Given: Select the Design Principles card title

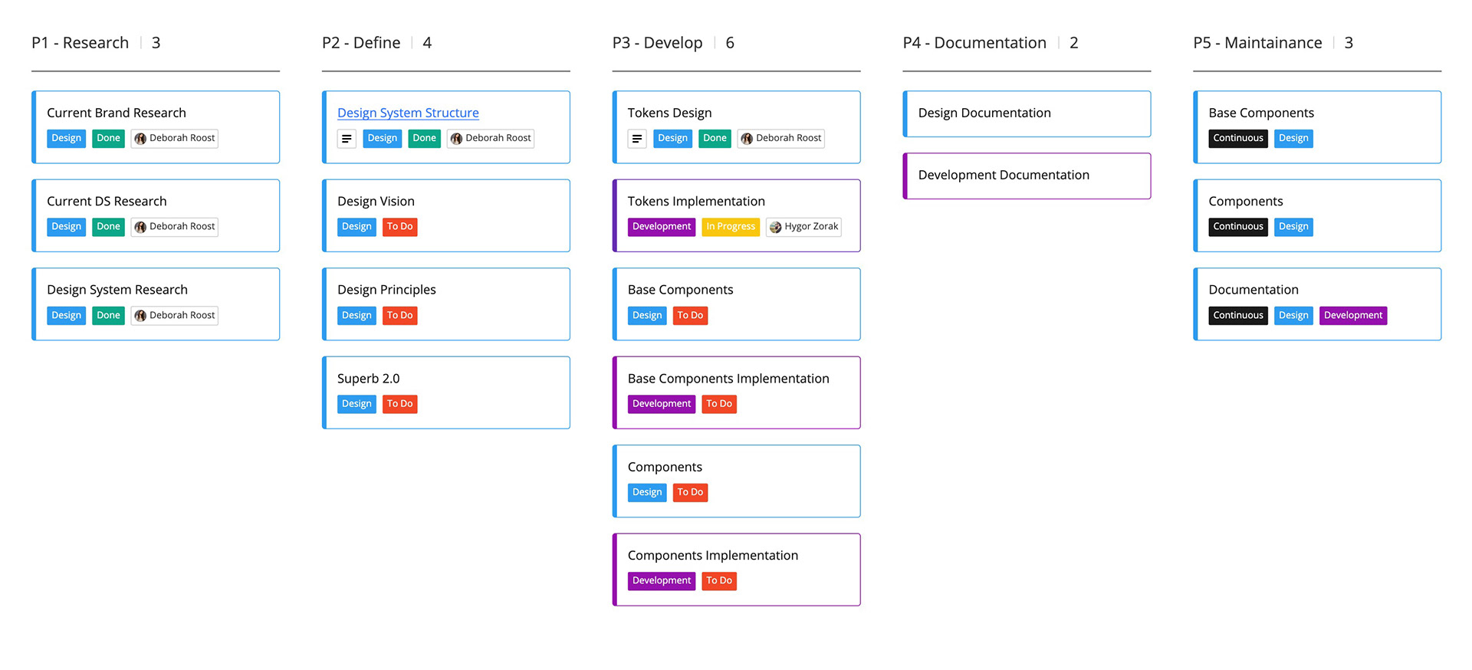Looking at the screenshot, I should [386, 290].
